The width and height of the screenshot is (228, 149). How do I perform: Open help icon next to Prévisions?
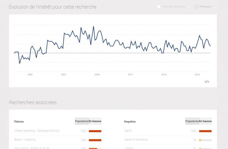[x=215, y=7]
